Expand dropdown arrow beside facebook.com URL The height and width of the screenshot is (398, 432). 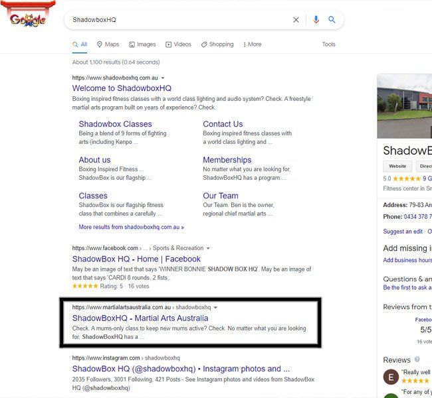coord(208,248)
